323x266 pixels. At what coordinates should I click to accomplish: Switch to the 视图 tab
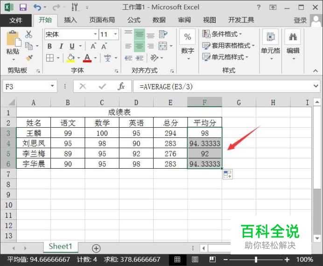(210, 20)
